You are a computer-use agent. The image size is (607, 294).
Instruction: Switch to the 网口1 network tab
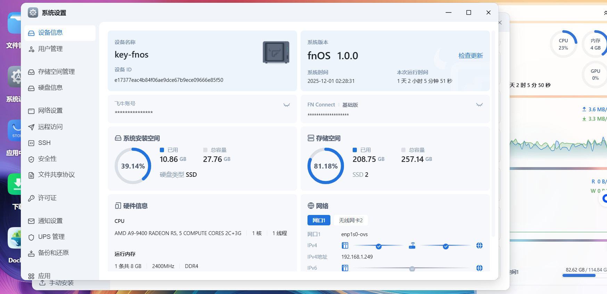(319, 220)
